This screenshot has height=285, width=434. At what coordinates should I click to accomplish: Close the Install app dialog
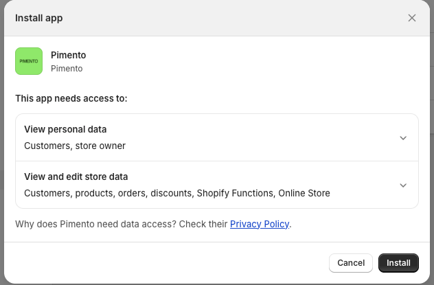click(x=412, y=18)
